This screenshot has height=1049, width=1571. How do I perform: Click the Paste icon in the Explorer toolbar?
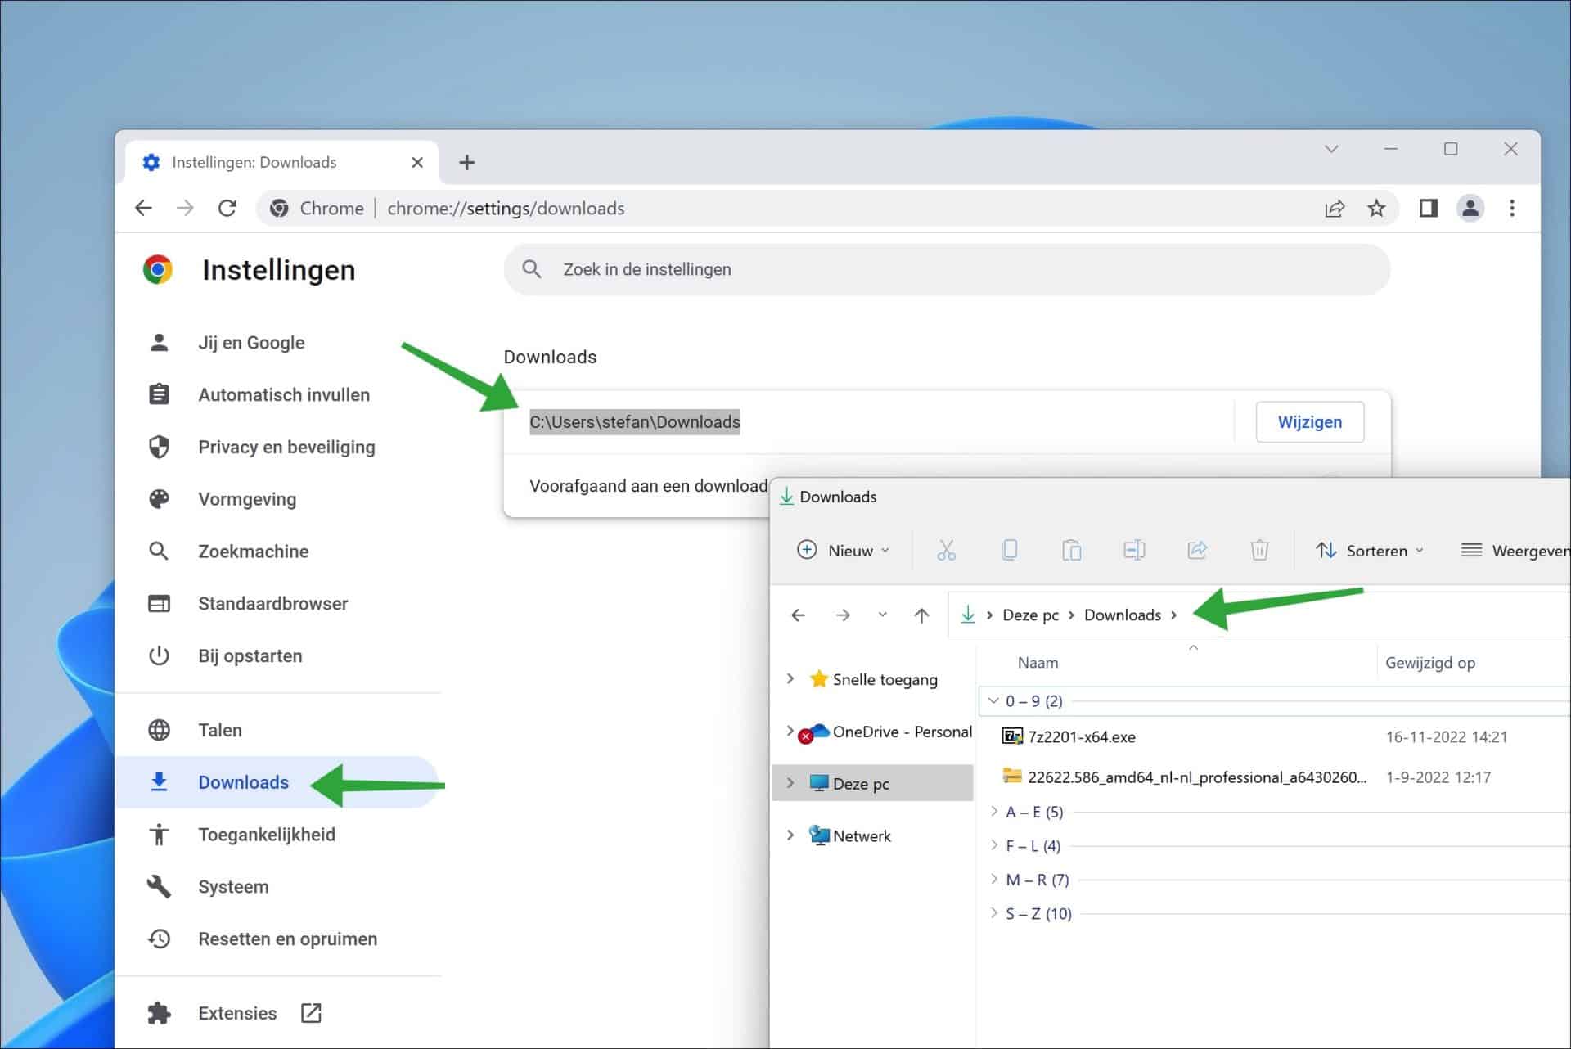(1072, 550)
